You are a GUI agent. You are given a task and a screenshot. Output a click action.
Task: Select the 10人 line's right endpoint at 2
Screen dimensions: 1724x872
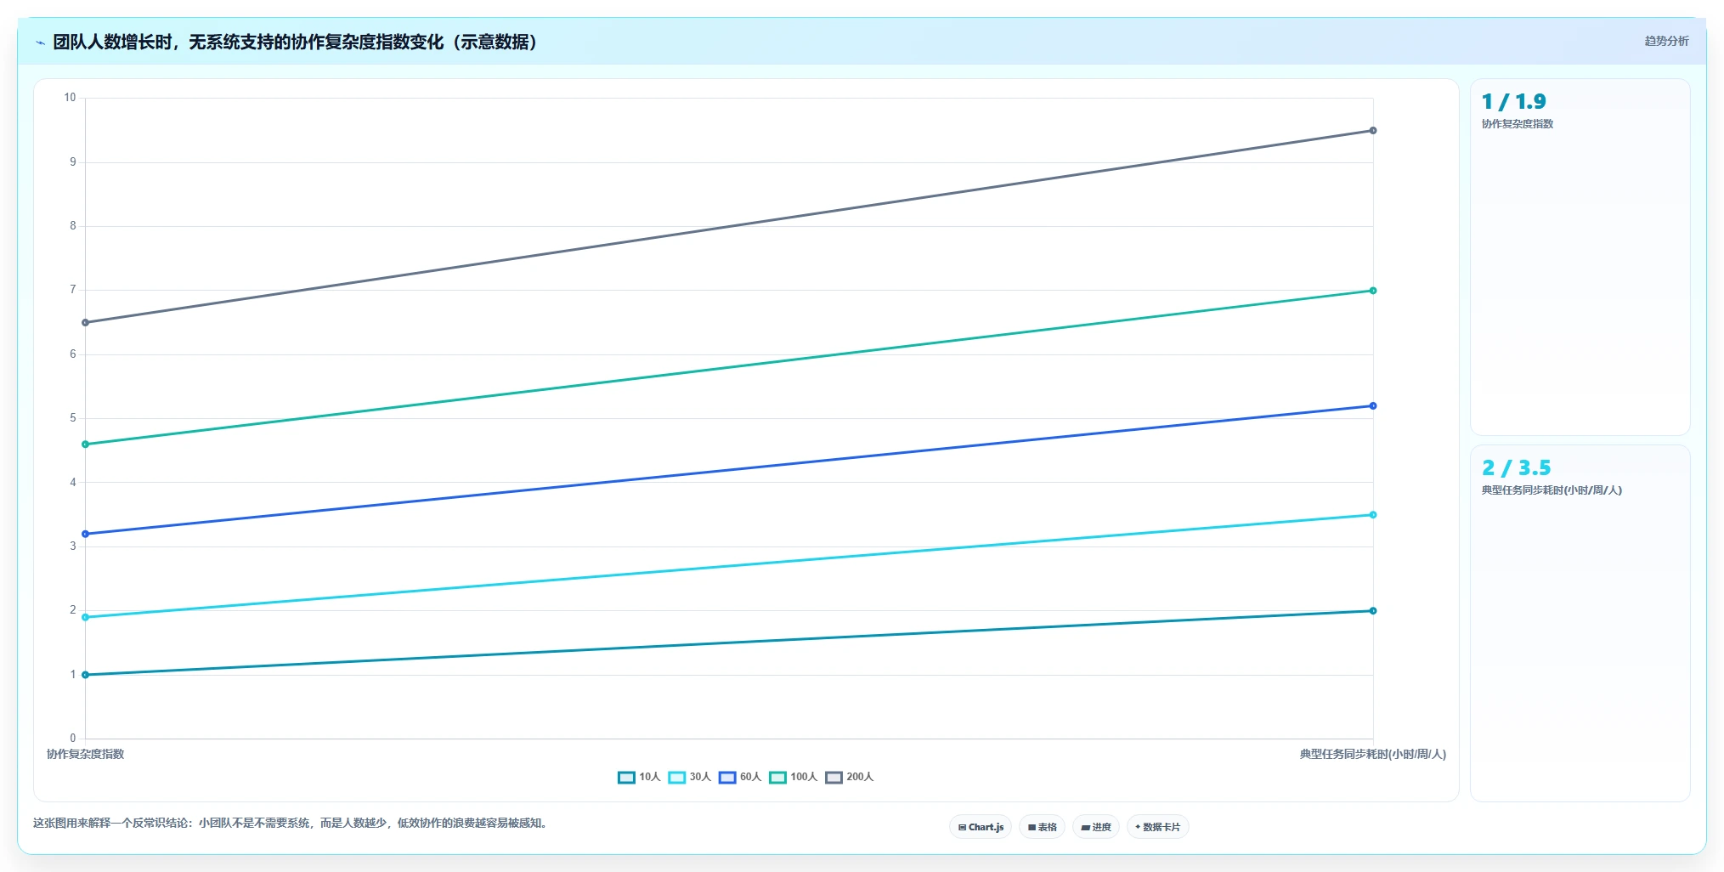[1373, 611]
